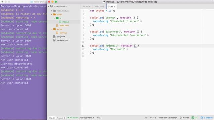Select the node_modules folder label

63,11
